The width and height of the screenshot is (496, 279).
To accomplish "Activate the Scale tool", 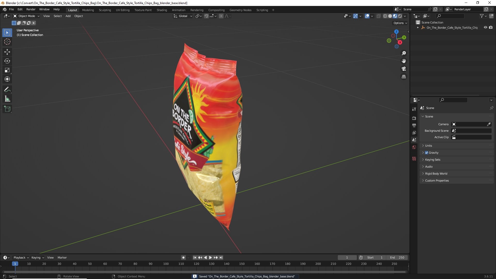I will (x=7, y=70).
